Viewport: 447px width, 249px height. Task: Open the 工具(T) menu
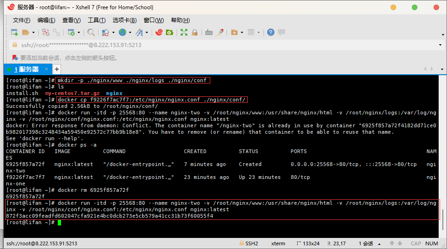point(96,20)
